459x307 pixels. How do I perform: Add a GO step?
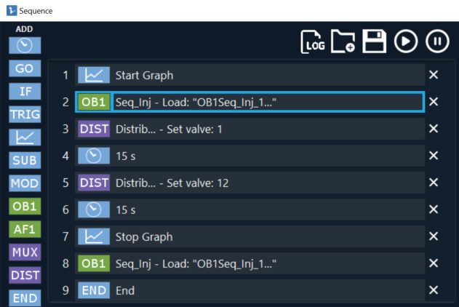tap(25, 69)
